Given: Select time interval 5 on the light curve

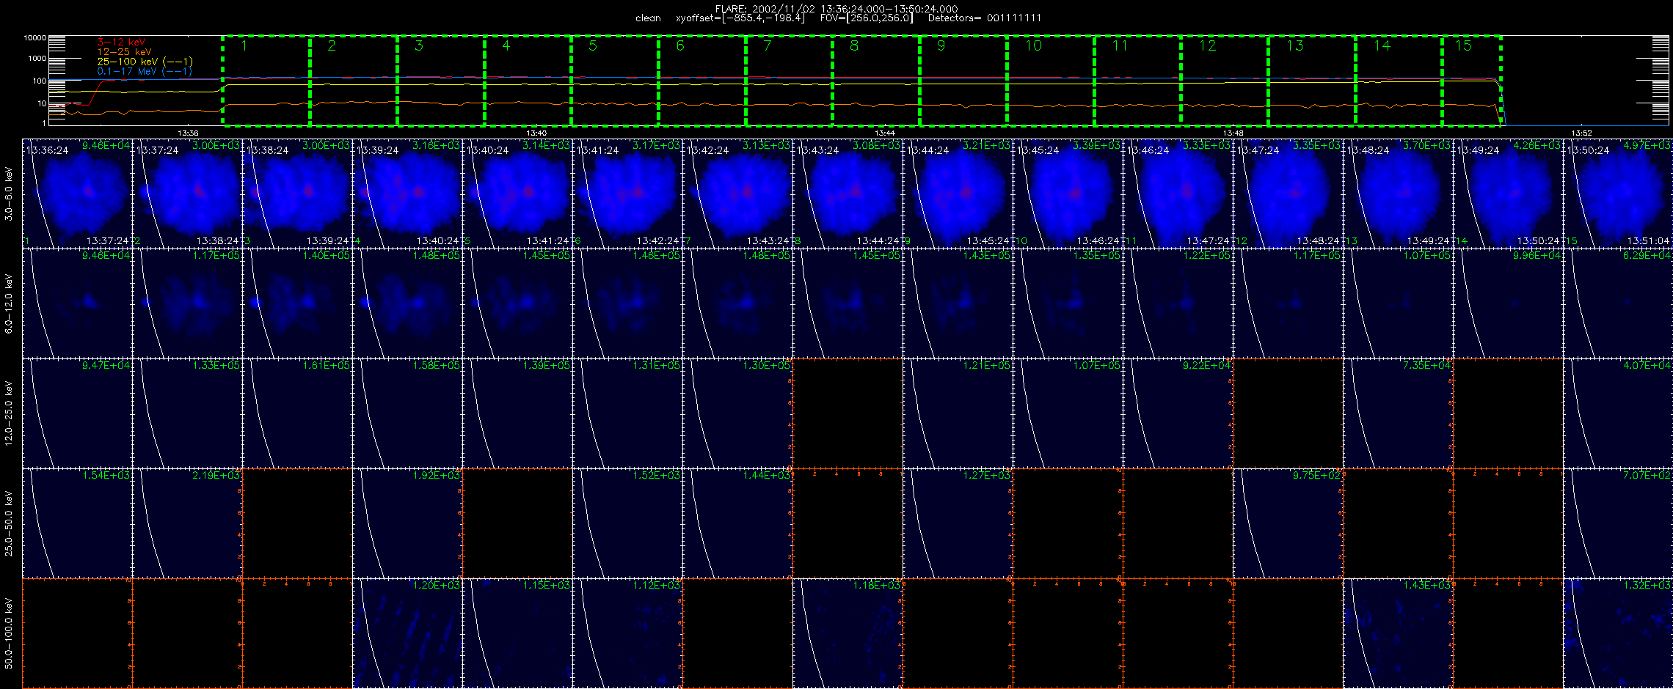Looking at the screenshot, I should tap(615, 80).
